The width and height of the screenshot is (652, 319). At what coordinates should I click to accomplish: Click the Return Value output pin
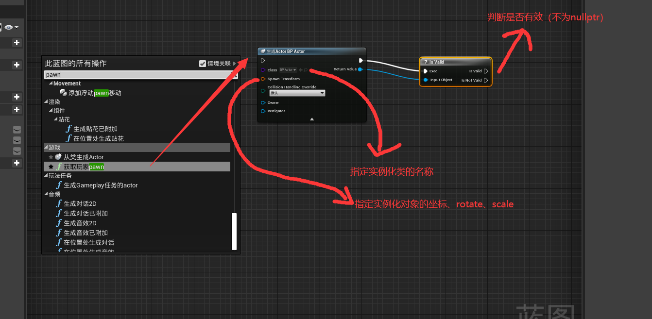point(360,69)
